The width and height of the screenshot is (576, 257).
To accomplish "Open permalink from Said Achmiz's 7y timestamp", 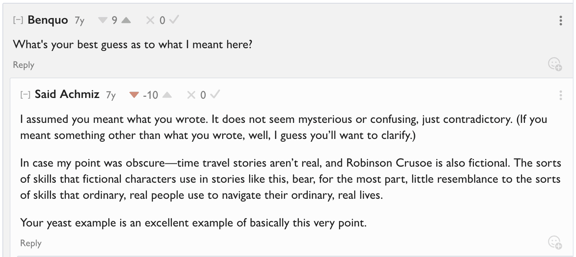I will (x=111, y=95).
